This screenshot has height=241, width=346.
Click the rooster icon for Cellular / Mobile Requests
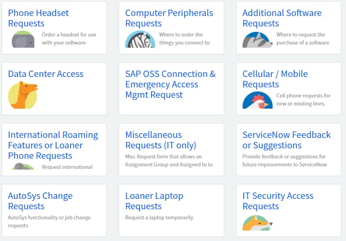tap(257, 100)
